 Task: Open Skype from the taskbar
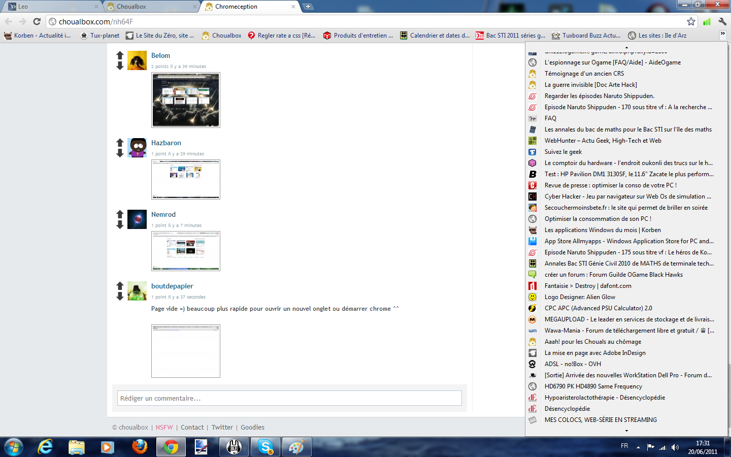[x=265, y=447]
